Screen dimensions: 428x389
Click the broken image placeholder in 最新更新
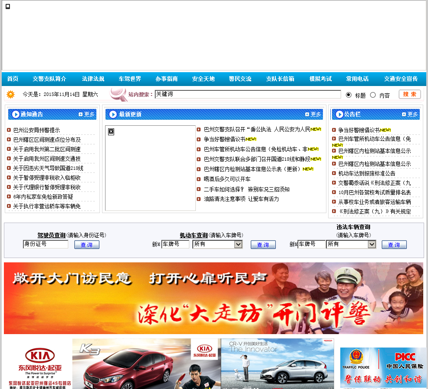(111, 131)
